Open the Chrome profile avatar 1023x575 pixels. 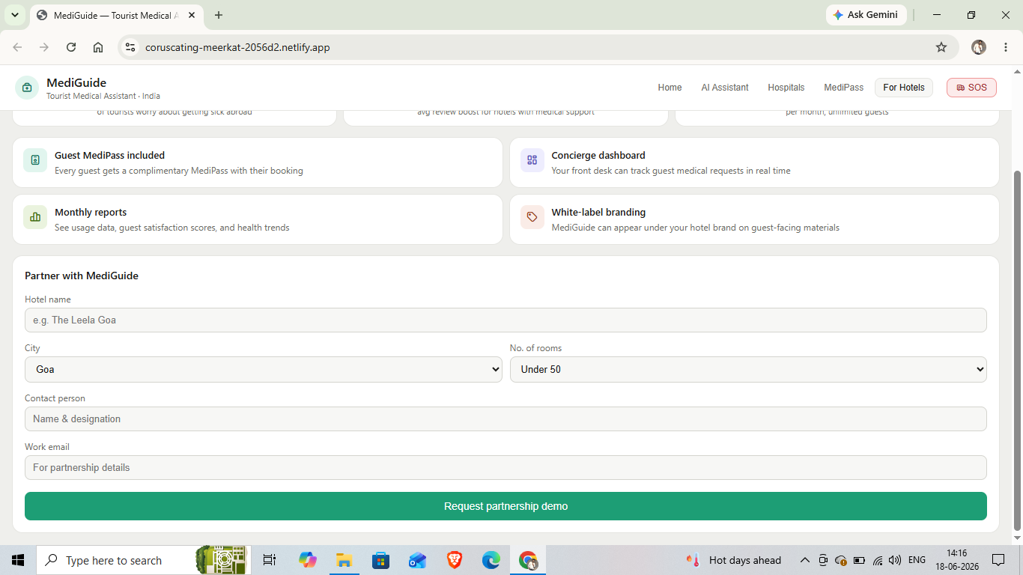pos(979,47)
